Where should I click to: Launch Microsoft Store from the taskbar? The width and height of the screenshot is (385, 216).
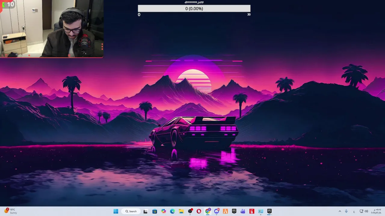tap(155, 211)
